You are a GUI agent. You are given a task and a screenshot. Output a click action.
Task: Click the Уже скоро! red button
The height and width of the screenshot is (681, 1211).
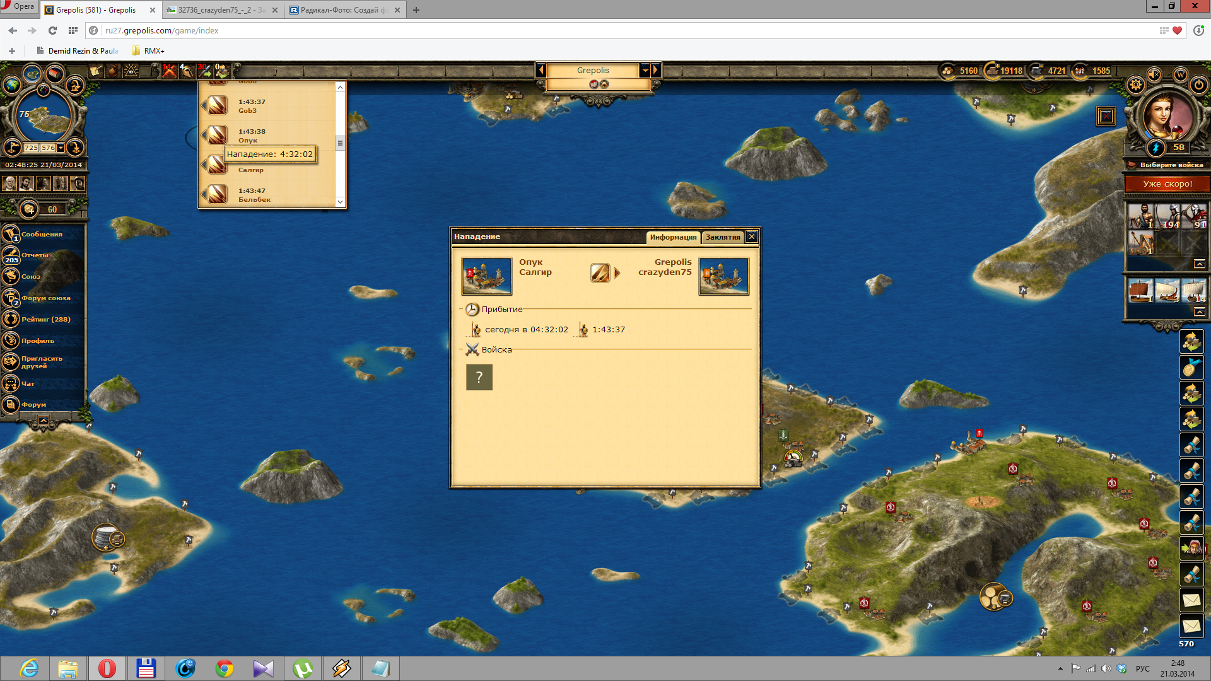click(x=1167, y=184)
